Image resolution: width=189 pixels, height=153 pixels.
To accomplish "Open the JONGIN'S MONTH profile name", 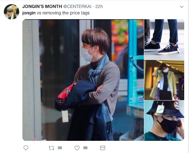I will click(42, 6).
